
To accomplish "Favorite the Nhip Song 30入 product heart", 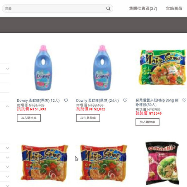I will 185,100.
